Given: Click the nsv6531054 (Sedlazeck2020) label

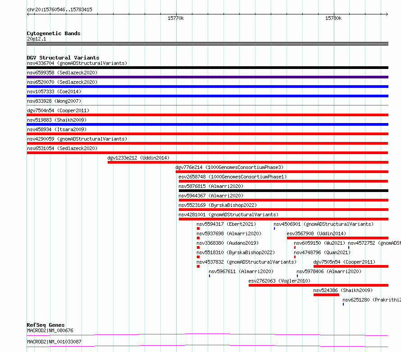Looking at the screenshot, I should point(62,148).
